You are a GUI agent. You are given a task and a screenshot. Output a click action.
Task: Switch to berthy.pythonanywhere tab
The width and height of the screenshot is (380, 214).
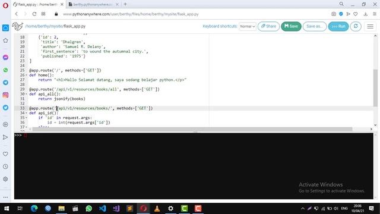(x=92, y=4)
